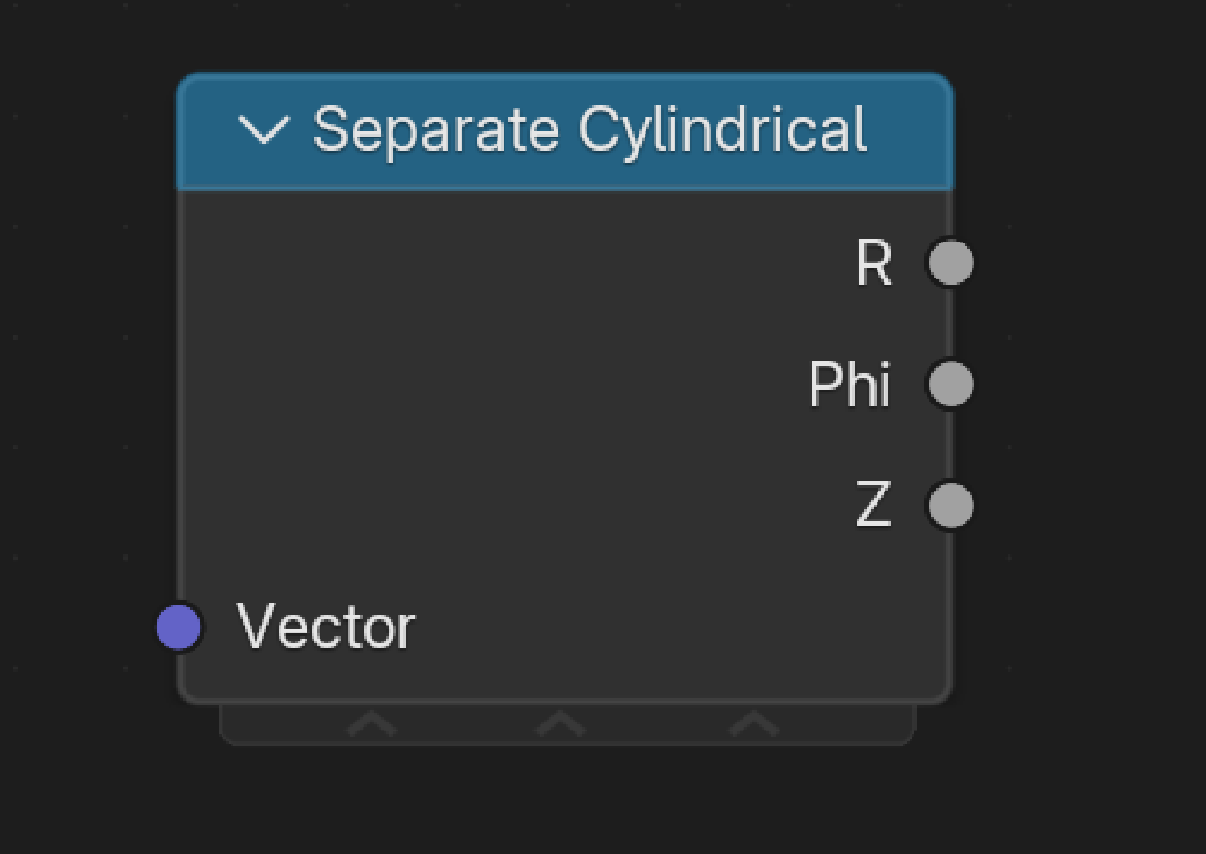Click the left chevron below the node

371,723
